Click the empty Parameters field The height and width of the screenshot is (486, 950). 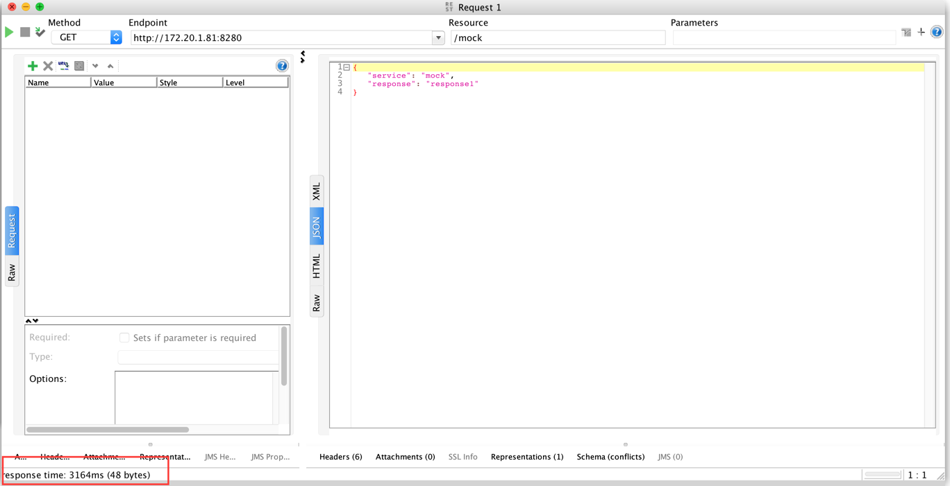pyautogui.click(x=784, y=37)
